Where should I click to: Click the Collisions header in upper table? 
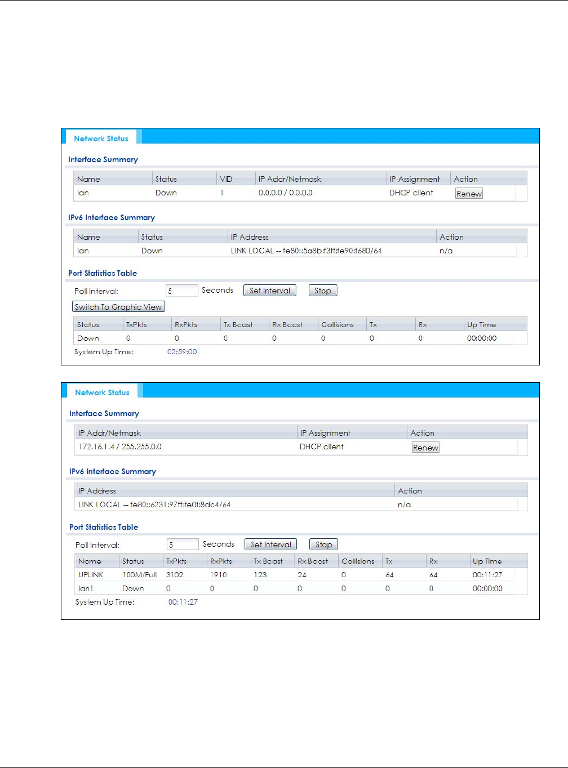[x=338, y=325]
